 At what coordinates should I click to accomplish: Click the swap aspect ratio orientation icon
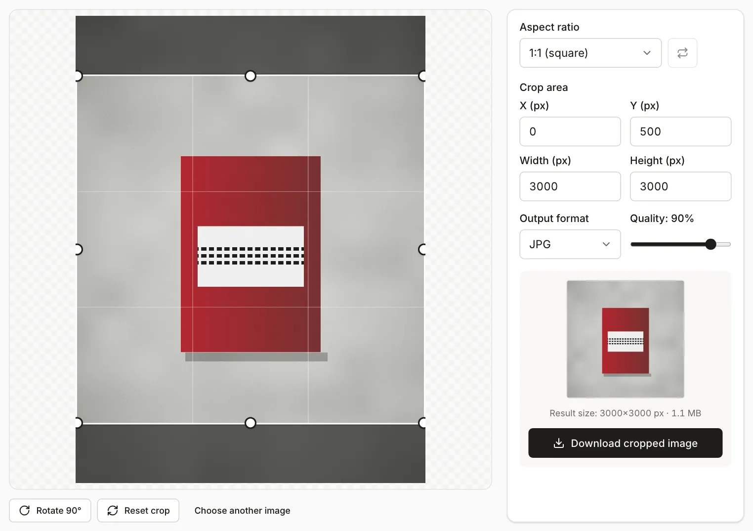[682, 53]
